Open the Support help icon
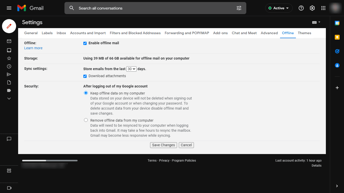Screen dimensions: 344x193 (301, 8)
